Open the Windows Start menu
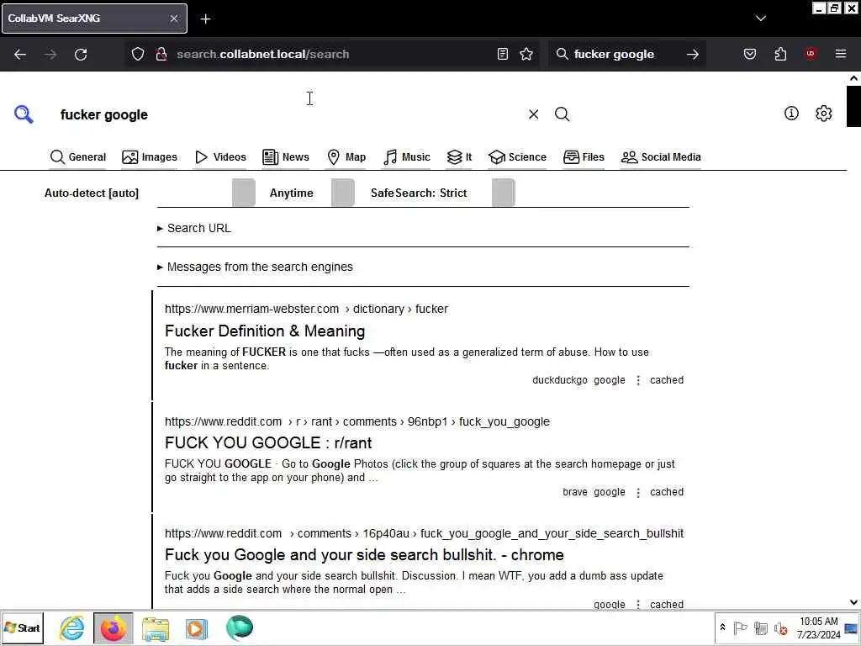The image size is (861, 646). click(23, 627)
